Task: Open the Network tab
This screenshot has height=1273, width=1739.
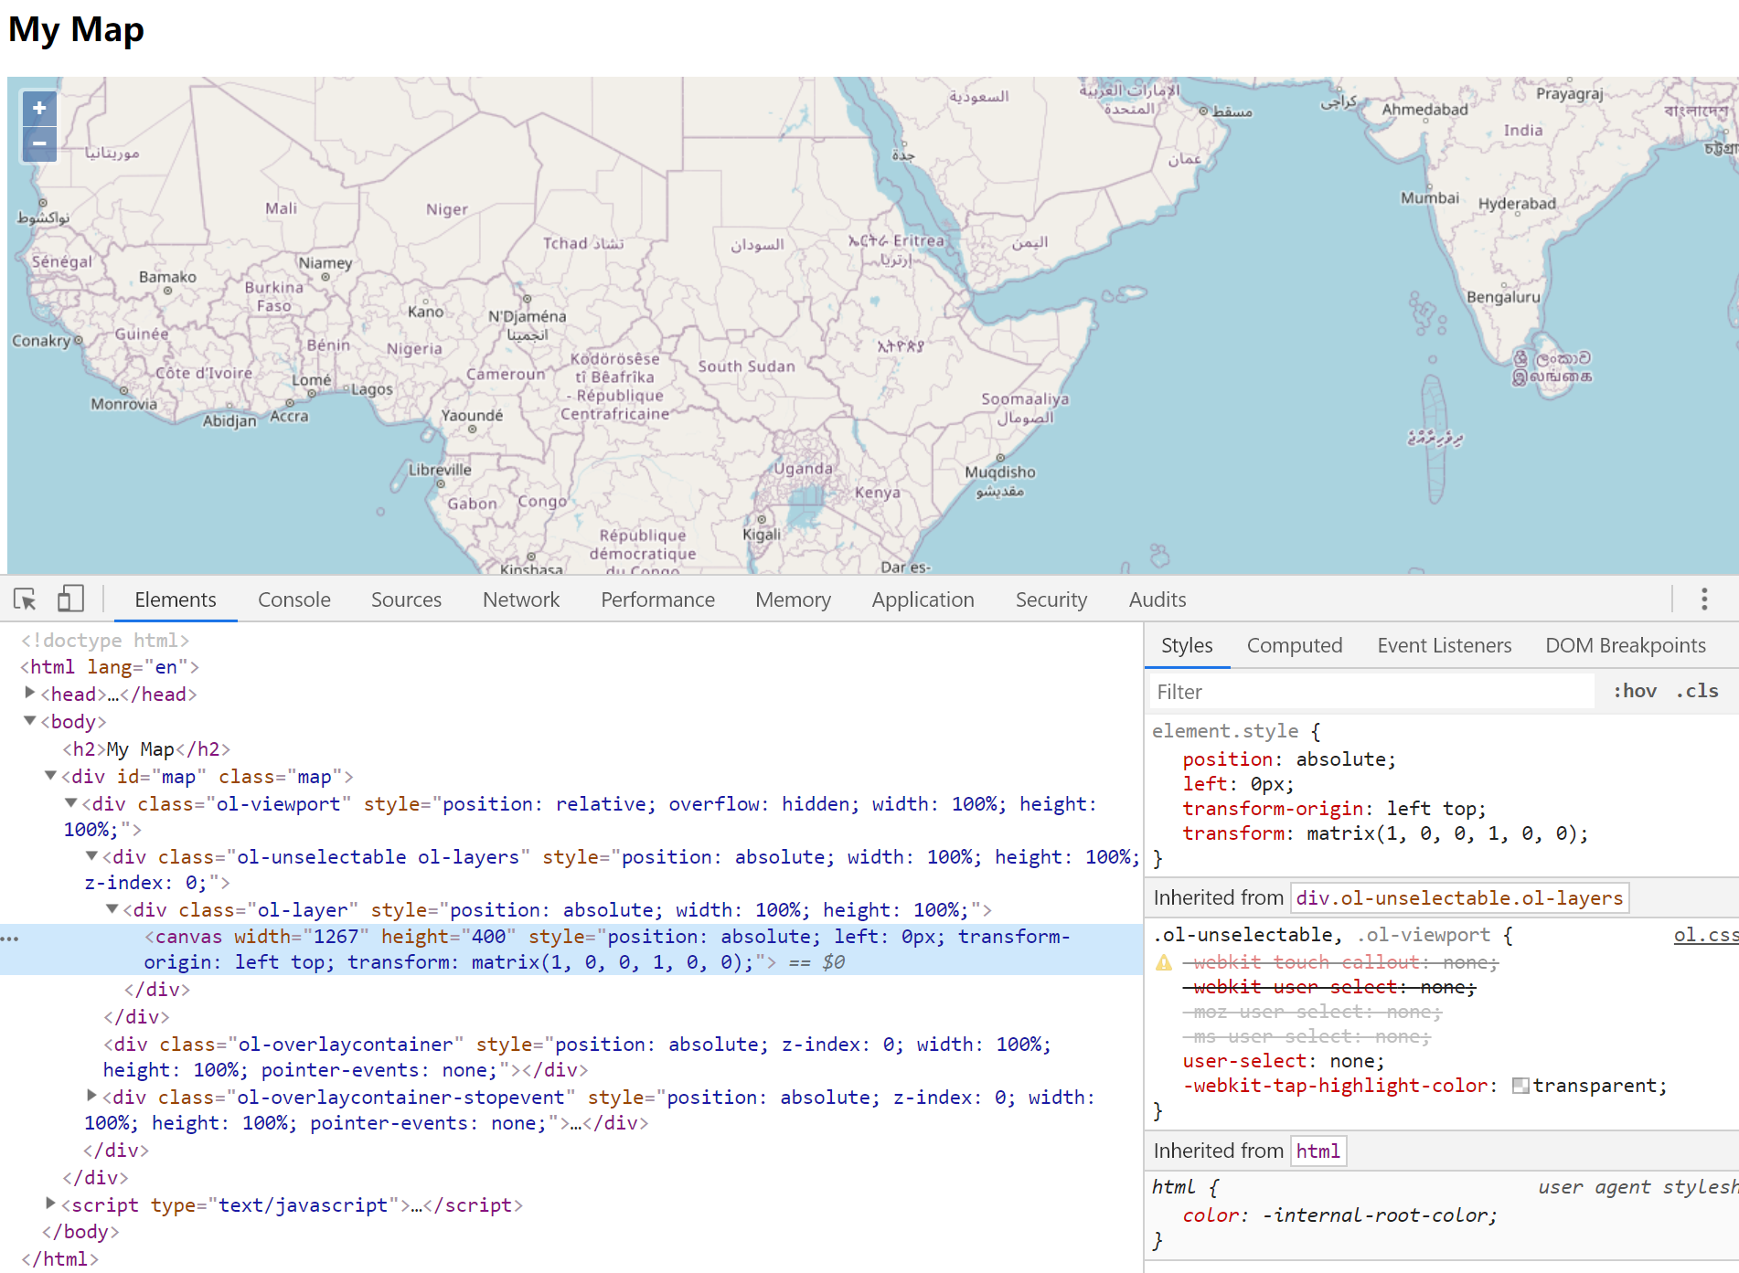Action: [x=520, y=599]
